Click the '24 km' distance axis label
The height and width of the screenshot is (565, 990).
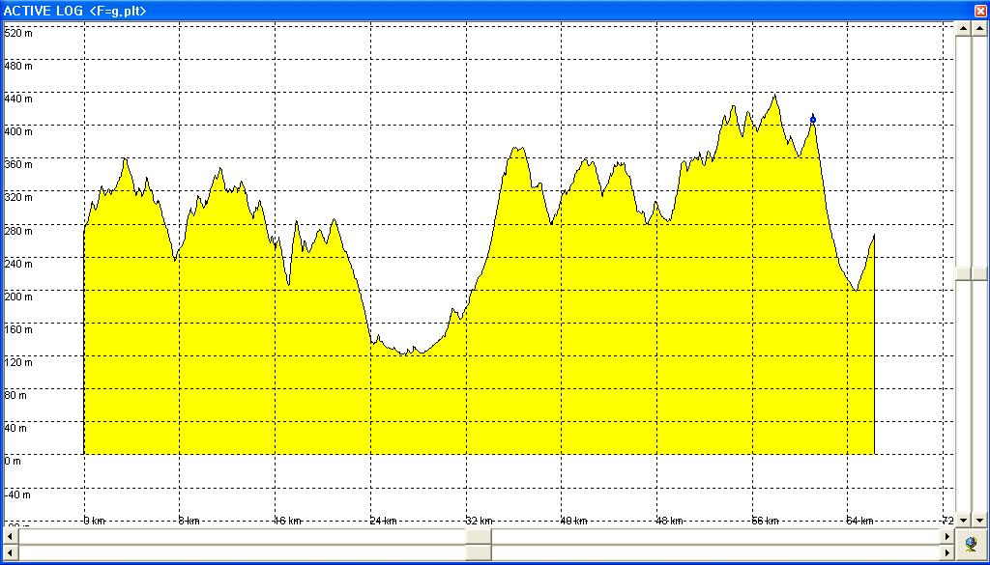coord(383,521)
